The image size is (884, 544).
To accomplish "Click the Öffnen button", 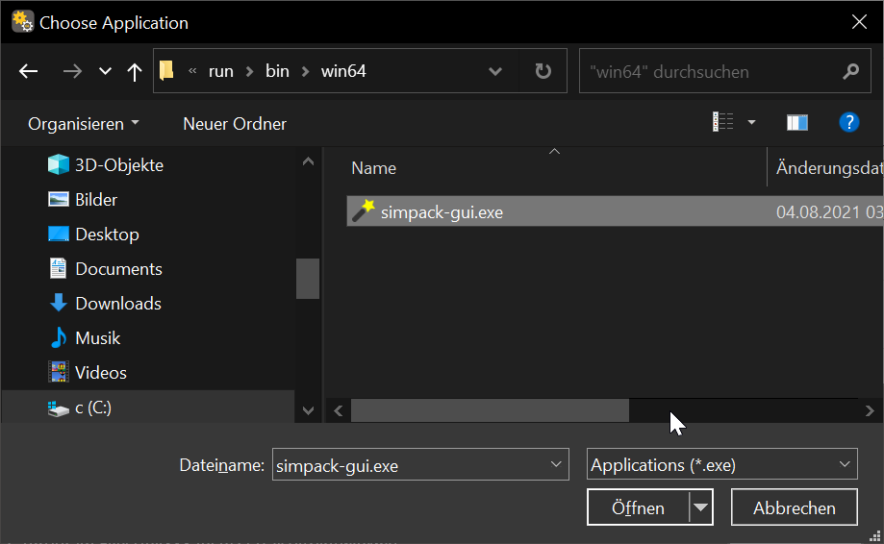I will [x=638, y=507].
